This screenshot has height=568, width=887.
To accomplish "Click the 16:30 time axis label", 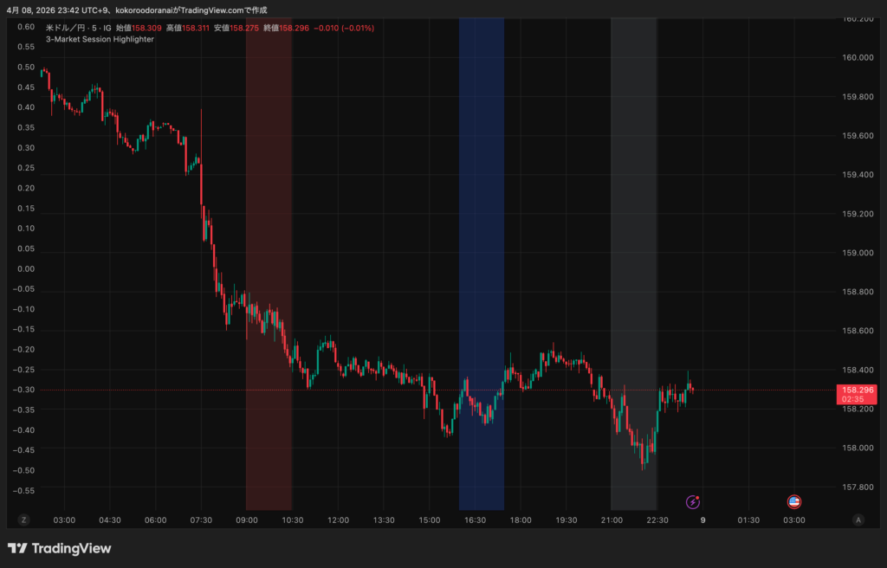I will (475, 520).
